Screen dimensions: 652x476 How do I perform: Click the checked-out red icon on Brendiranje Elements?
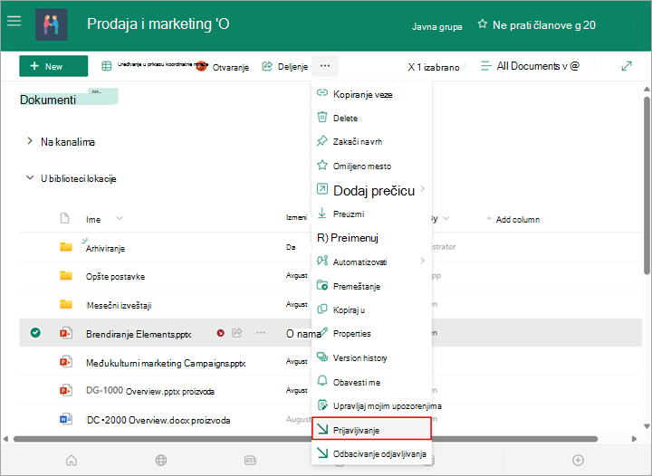pos(220,333)
